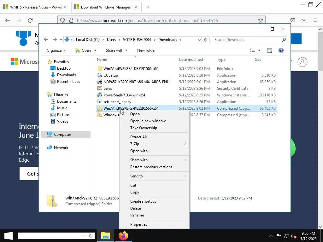Viewport: 323px width, 242px height.
Task: Expand view options dropdown arrow
Action: tap(259, 50)
